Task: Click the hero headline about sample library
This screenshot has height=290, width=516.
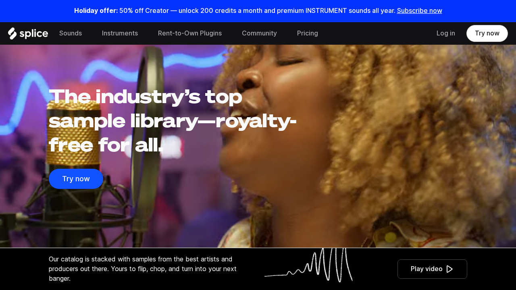Action: (x=173, y=121)
